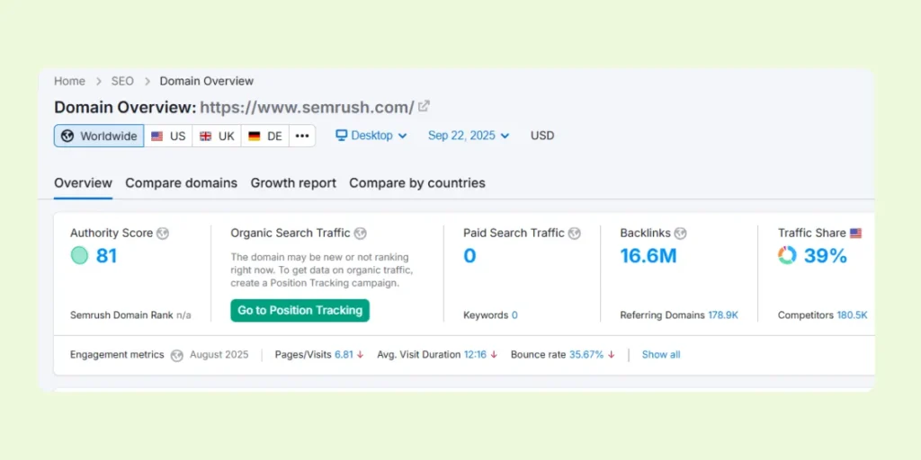Click the red arrow next to Avg. Visit Duration
The width and height of the screenshot is (921, 460).
(494, 355)
